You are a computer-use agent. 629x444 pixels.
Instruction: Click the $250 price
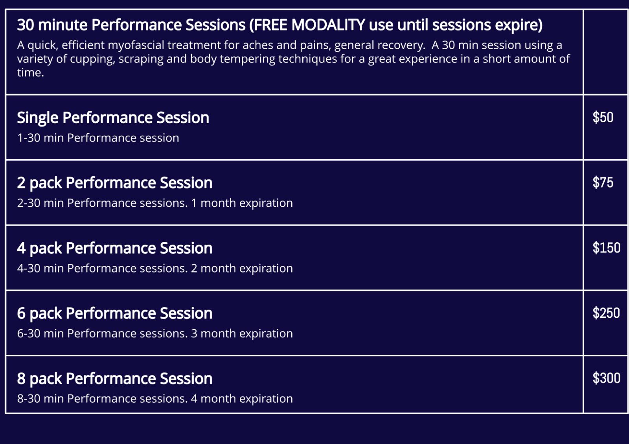606,313
